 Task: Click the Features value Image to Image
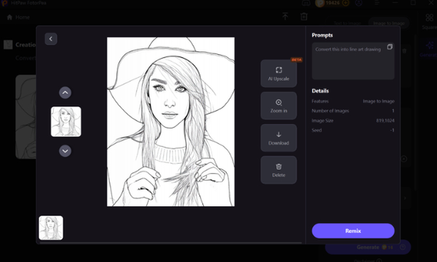pos(379,101)
